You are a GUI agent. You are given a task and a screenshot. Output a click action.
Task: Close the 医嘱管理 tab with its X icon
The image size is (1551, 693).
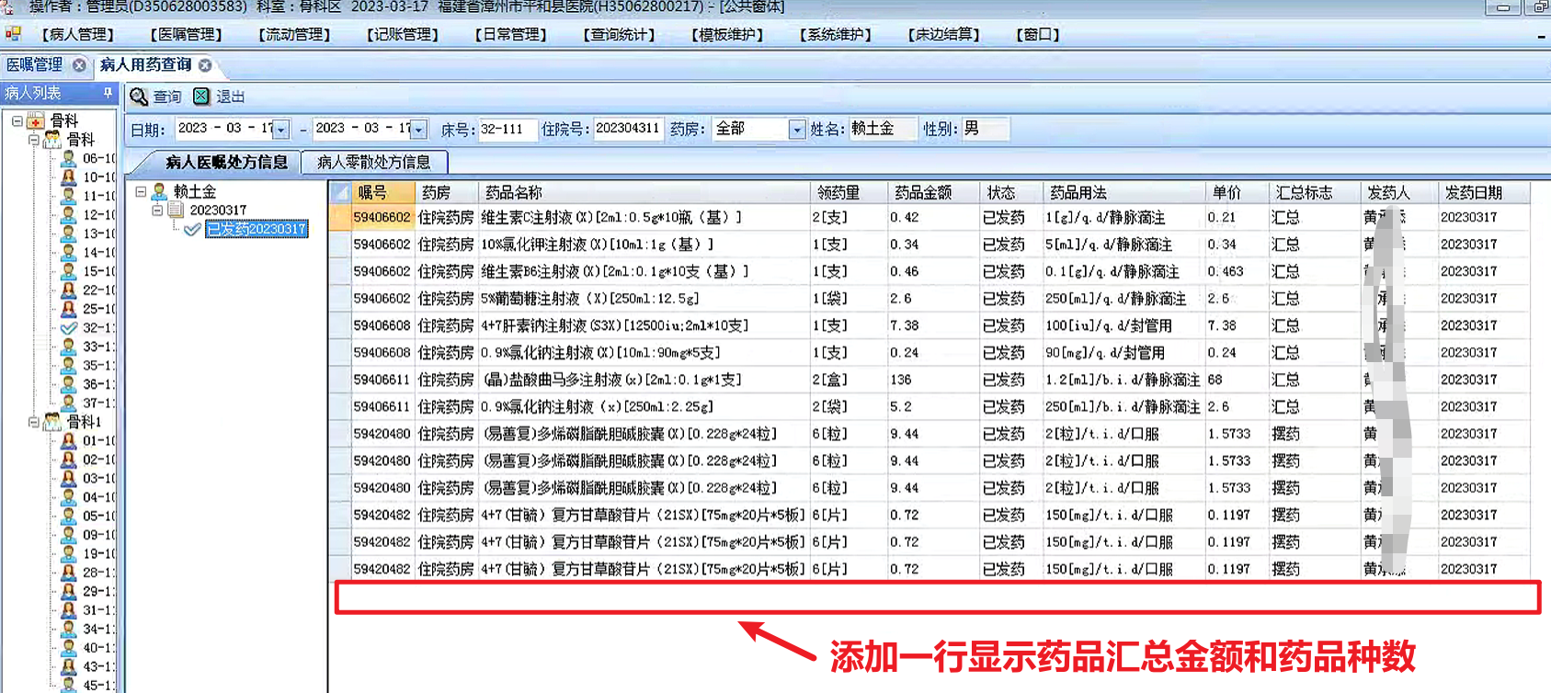pyautogui.click(x=80, y=65)
